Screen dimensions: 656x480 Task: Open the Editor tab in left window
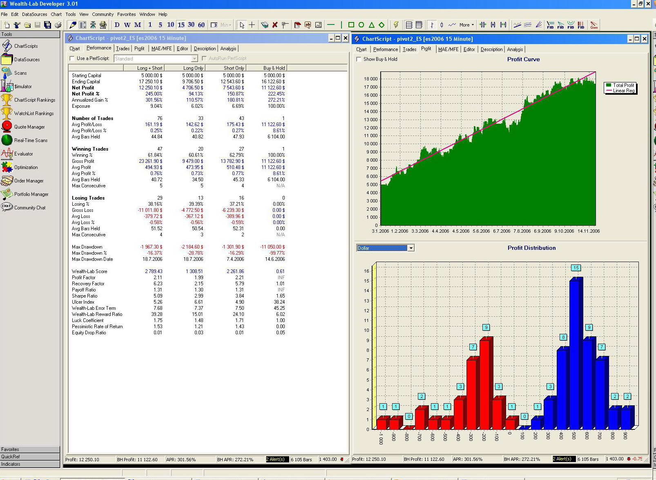(183, 49)
